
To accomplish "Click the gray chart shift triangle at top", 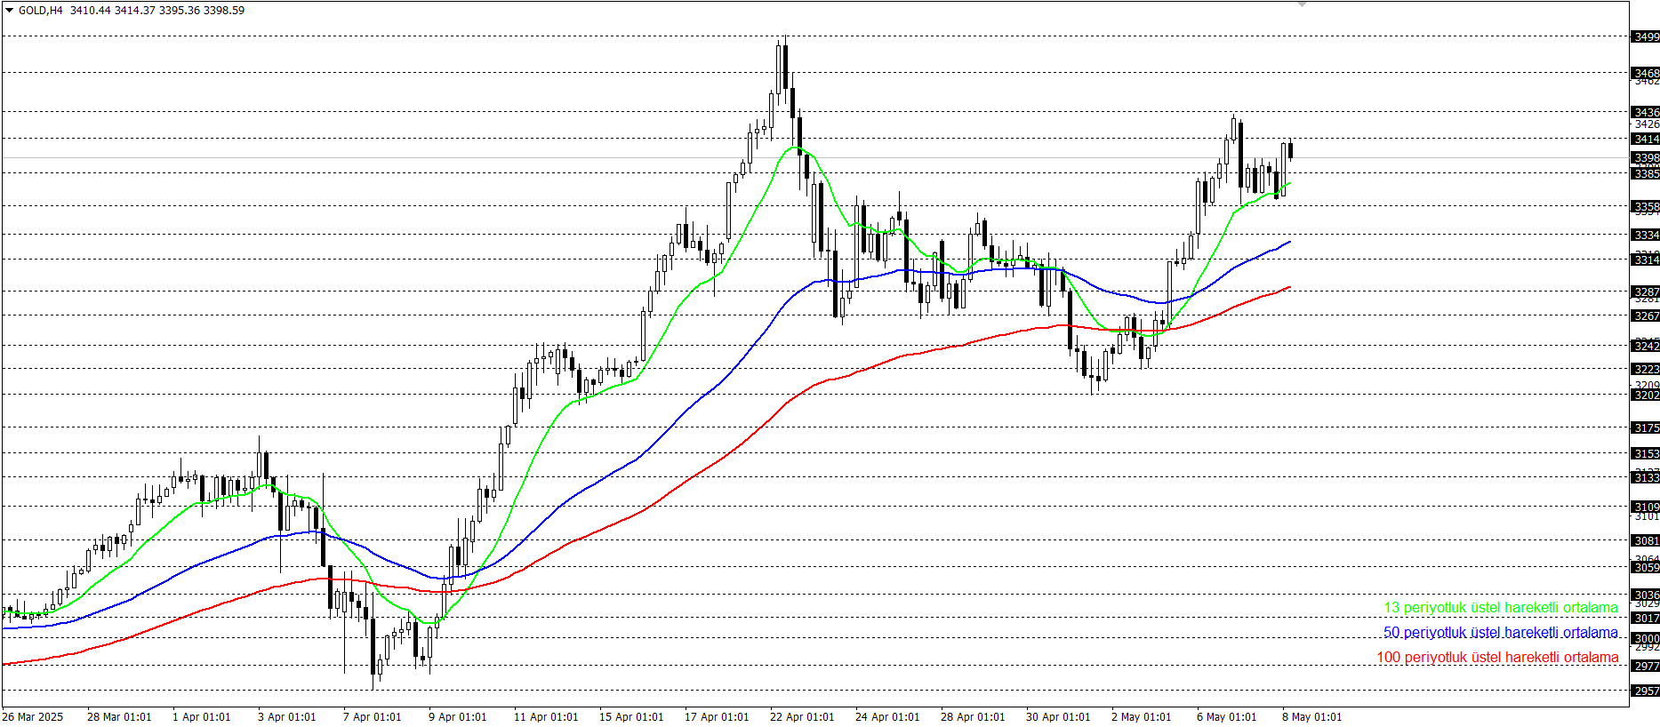I will point(1302,4).
